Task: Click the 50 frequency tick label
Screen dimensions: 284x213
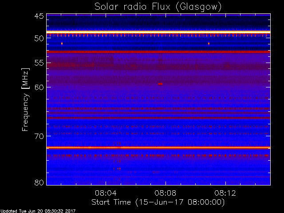Action: [39, 39]
